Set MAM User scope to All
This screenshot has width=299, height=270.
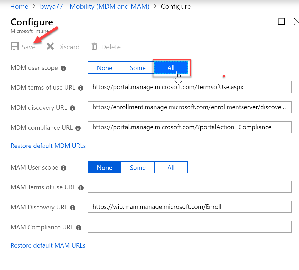[x=171, y=167]
